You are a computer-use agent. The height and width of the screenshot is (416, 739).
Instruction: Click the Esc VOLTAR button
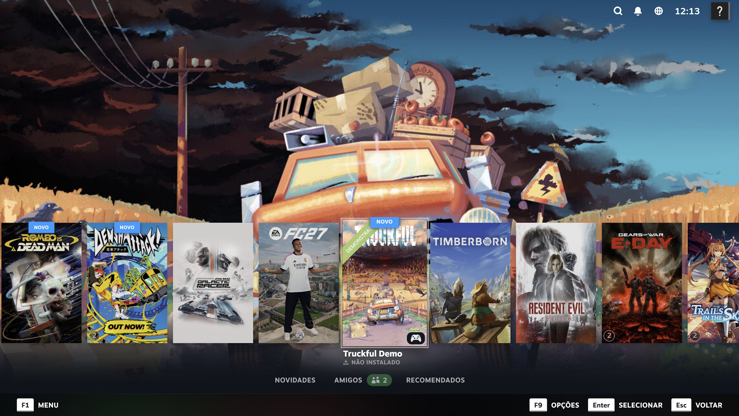point(697,405)
